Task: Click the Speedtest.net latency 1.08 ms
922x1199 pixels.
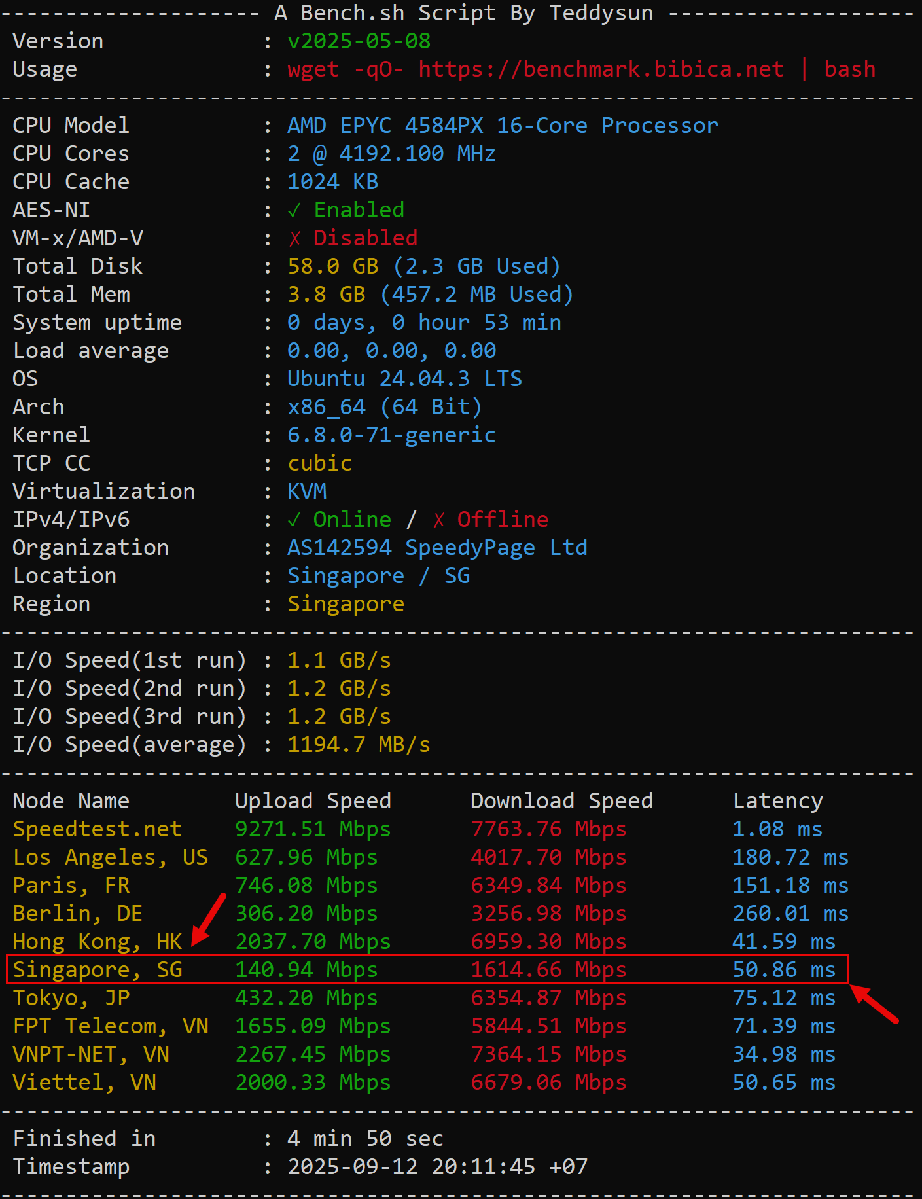Action: pos(777,829)
